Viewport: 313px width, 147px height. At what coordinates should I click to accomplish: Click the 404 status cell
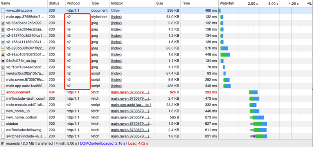pyautogui.click(x=52, y=92)
